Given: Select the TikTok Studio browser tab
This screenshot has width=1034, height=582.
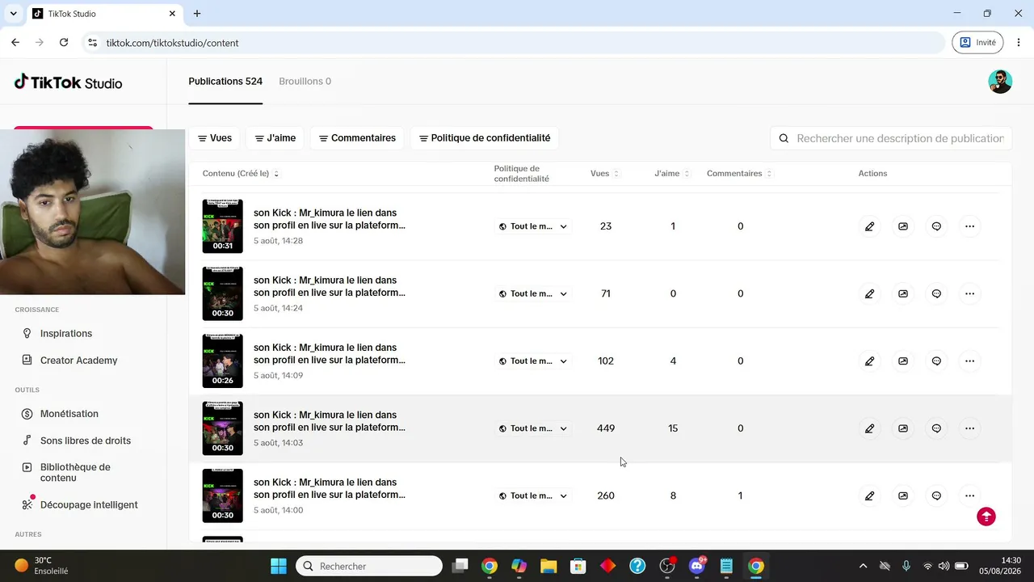Looking at the screenshot, I should tap(104, 14).
